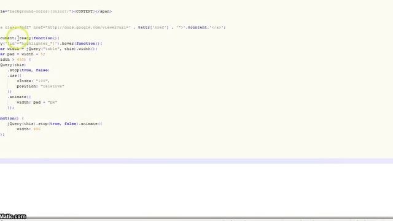
Task: Click the width: pad + "px" line
Action: [37, 103]
